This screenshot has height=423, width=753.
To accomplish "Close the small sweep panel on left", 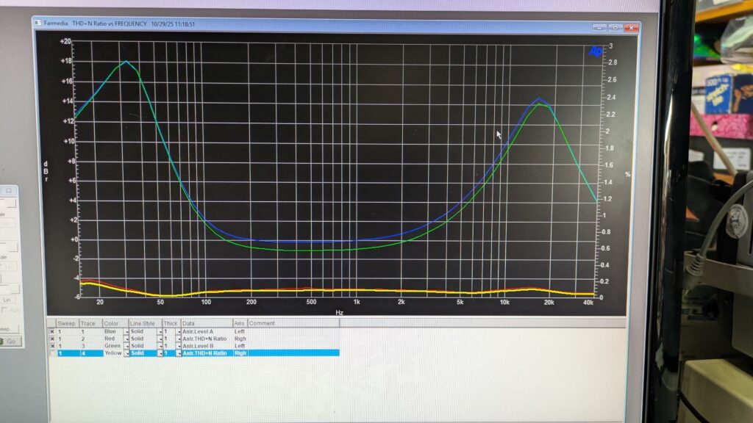I will tap(9, 190).
